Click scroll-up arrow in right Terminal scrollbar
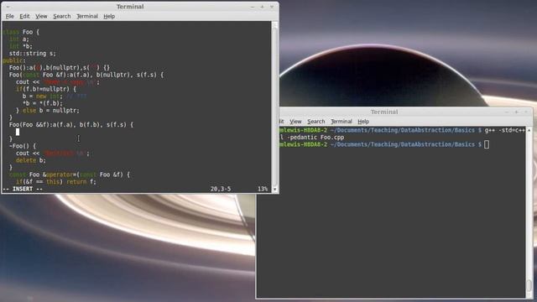 point(529,130)
